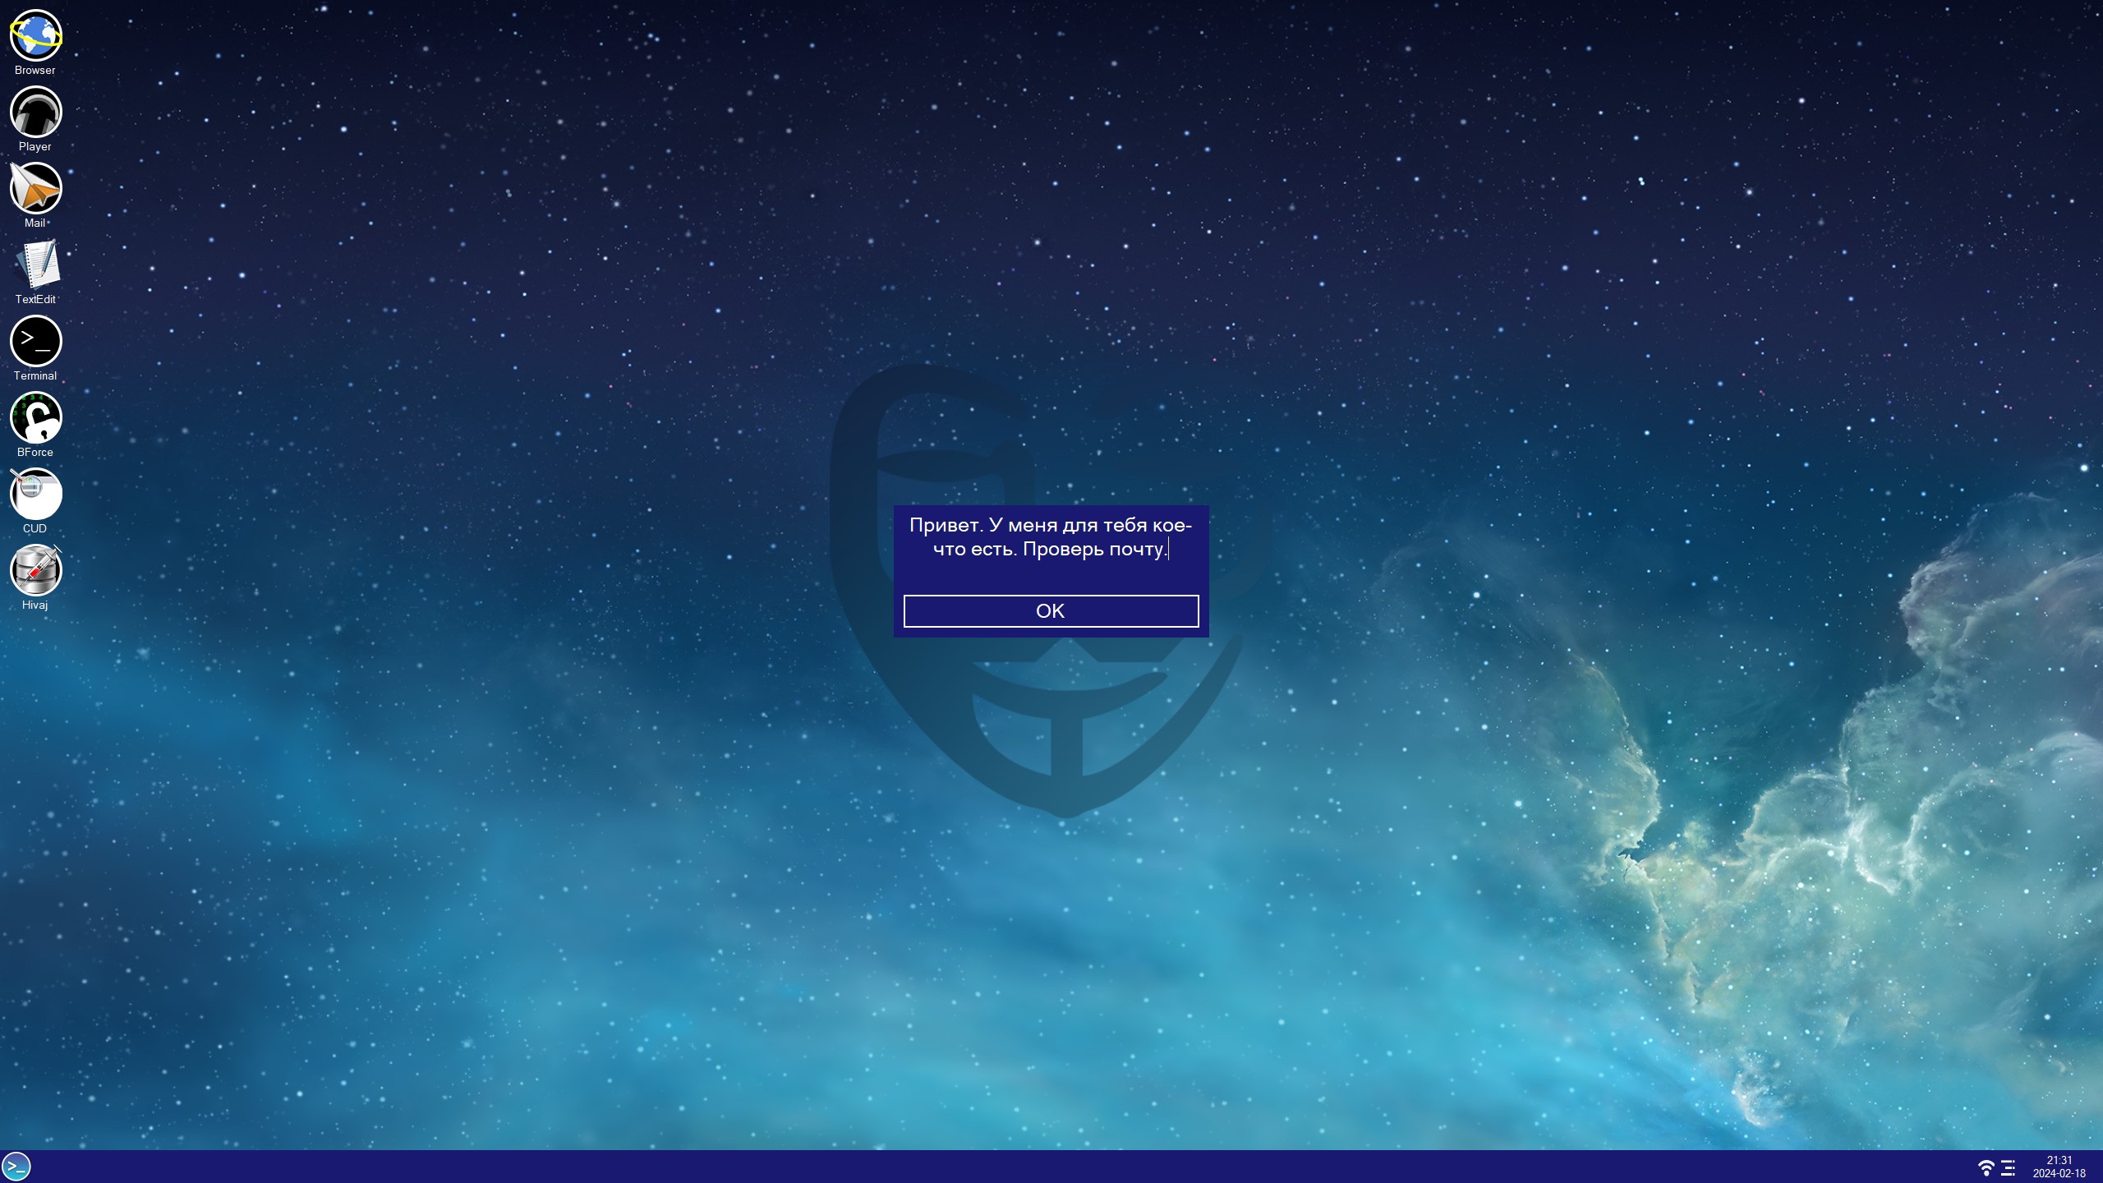Launch the Terminal desktop icon
The width and height of the screenshot is (2103, 1183).
click(35, 341)
